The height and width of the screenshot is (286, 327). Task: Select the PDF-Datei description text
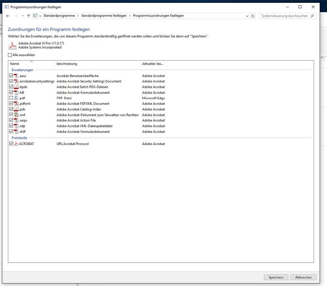coord(64,98)
